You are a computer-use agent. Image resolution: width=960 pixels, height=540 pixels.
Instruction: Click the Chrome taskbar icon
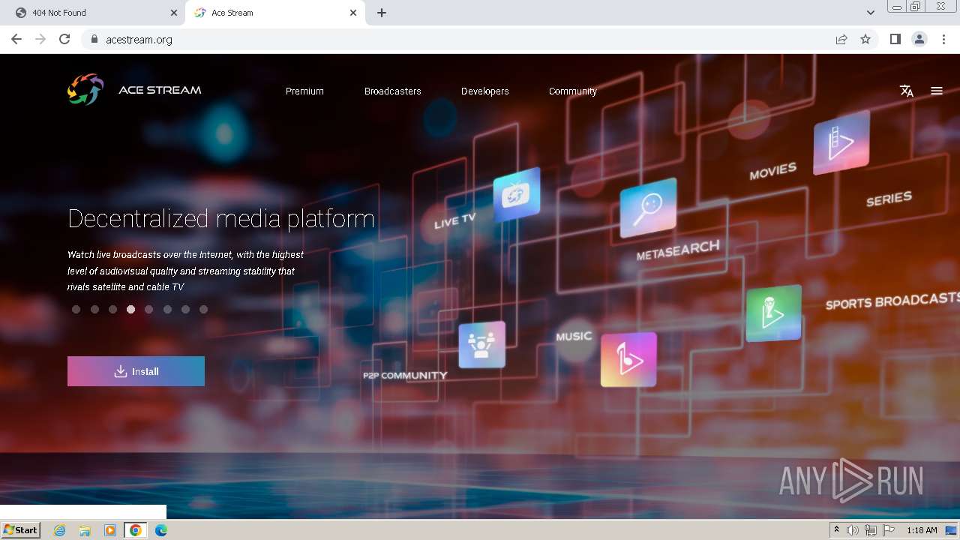136,530
